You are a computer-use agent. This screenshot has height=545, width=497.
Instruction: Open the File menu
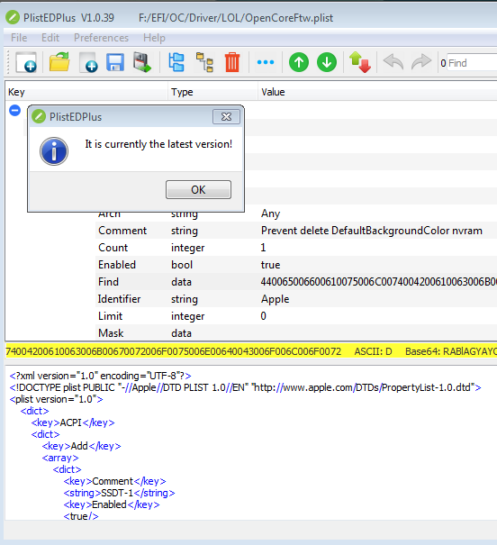click(19, 38)
